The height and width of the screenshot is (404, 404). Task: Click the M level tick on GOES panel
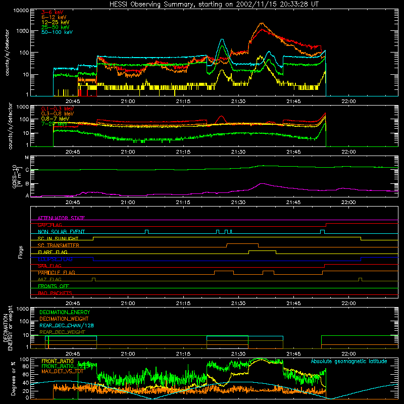coord(27,158)
